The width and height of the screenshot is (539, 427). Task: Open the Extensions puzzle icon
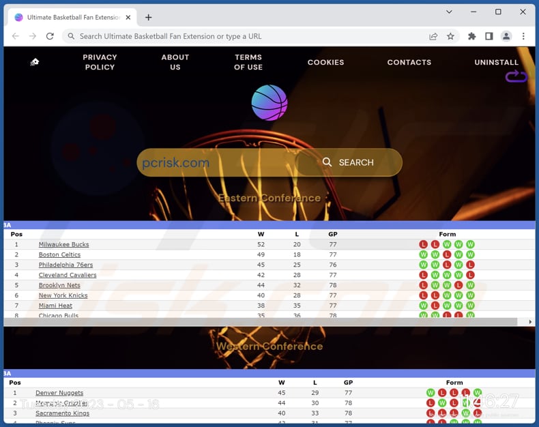point(472,36)
